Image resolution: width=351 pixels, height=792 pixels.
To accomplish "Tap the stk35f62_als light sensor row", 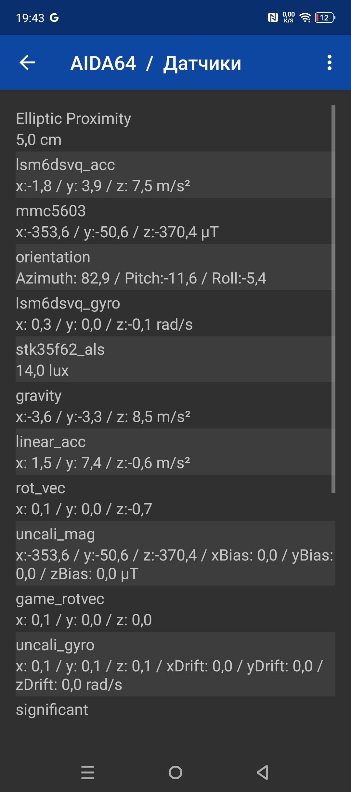I will [x=172, y=360].
